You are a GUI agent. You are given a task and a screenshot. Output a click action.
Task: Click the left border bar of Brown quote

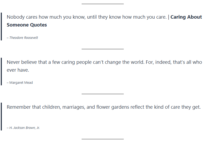click(1, 116)
